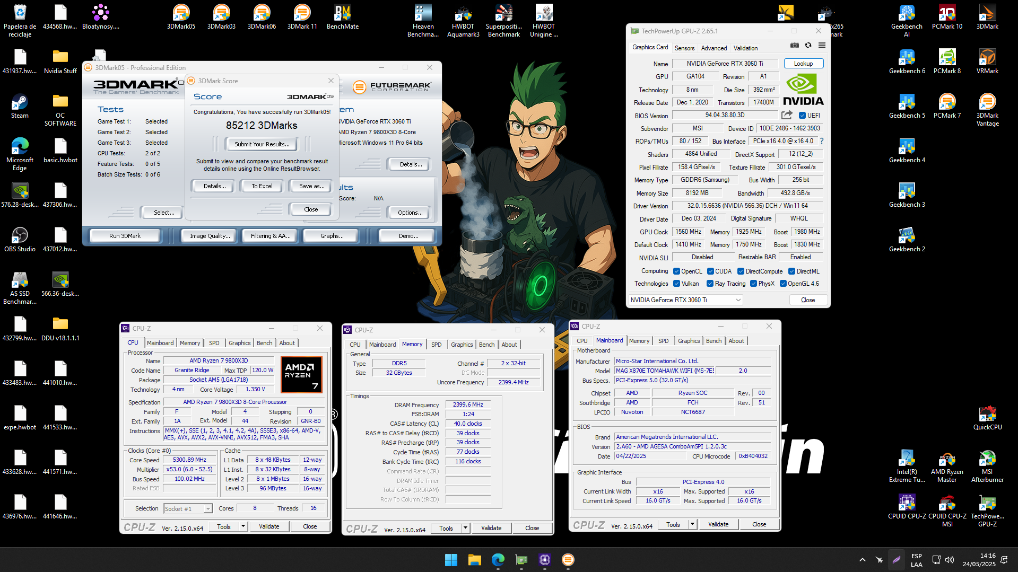
Task: Toggle the DirectCompute checkbox
Action: pyautogui.click(x=741, y=271)
